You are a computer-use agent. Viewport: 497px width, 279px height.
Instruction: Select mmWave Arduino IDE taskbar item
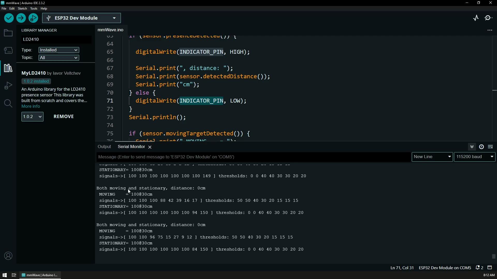tap(40, 275)
